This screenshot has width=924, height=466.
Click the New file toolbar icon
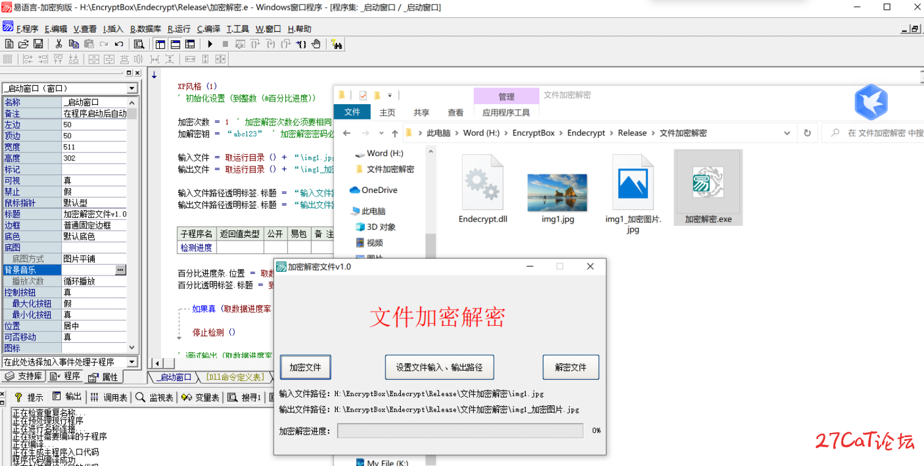[9, 44]
